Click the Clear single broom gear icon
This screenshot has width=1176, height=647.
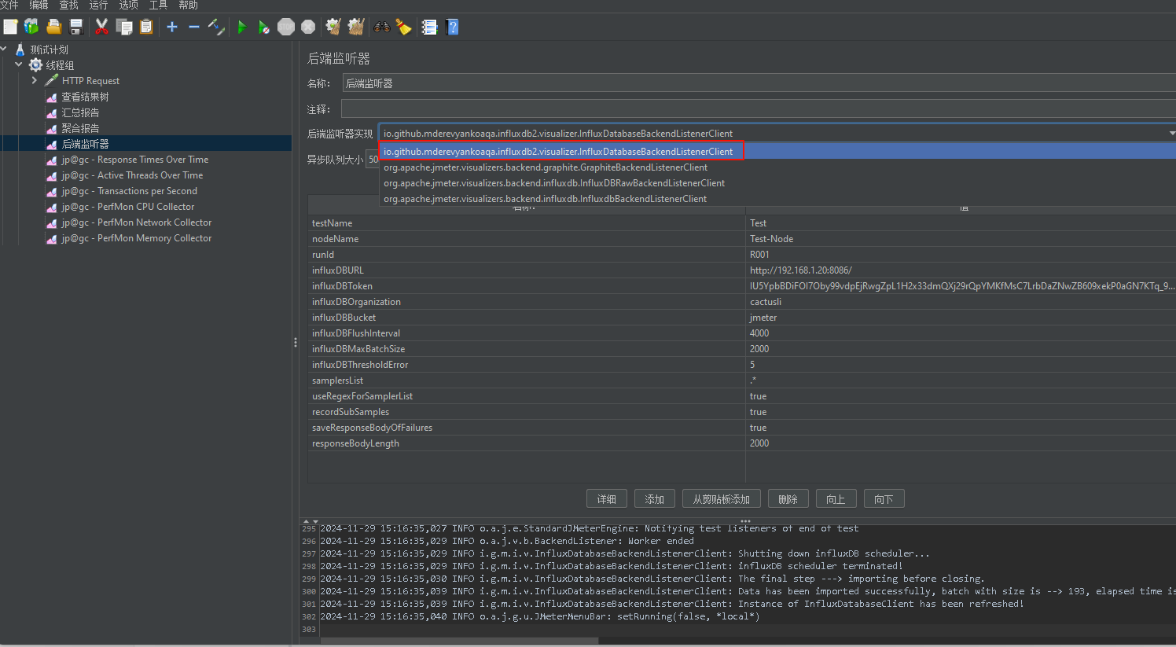point(333,27)
